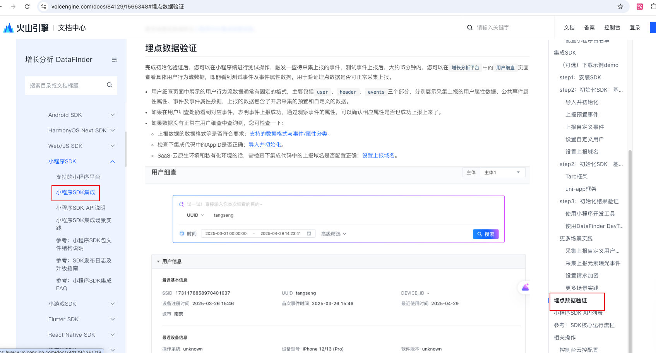The height and width of the screenshot is (353, 656).
Task: Select 支持的小程序平台 in sidebar
Action: tap(78, 177)
